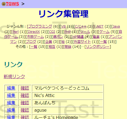Open the Perl genre link
Screen dimensions: 127x119
coord(16,32)
